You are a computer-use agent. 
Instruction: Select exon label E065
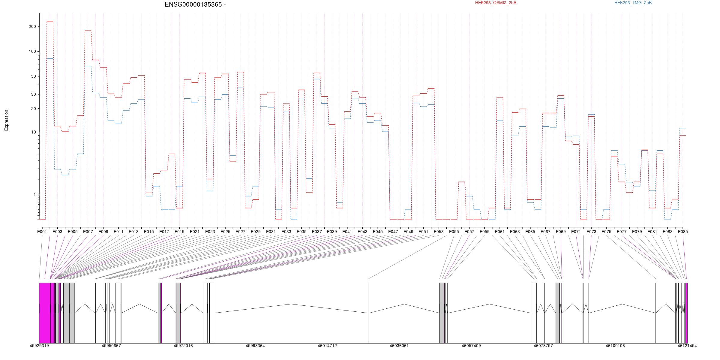tap(530, 232)
